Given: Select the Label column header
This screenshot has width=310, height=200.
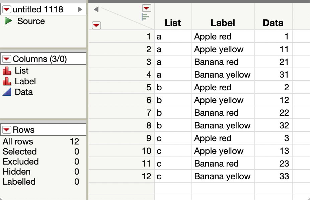Looking at the screenshot, I should (x=223, y=23).
